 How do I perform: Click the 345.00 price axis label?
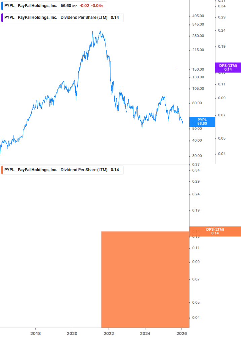tap(198, 24)
